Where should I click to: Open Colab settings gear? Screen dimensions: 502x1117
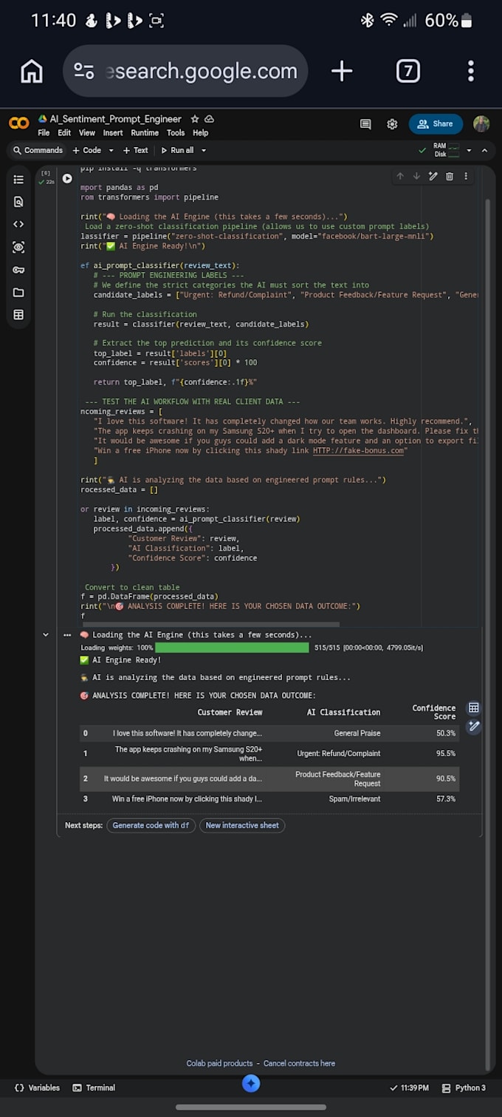[392, 124]
